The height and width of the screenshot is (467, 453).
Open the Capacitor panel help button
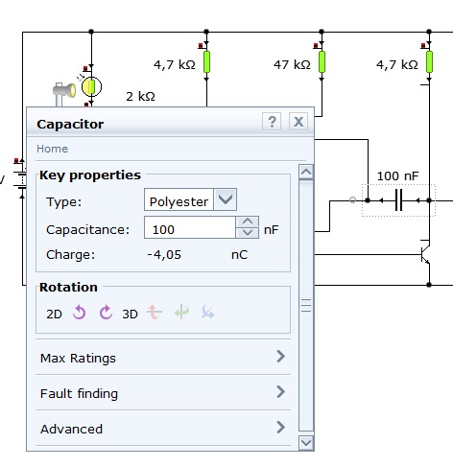tap(272, 121)
